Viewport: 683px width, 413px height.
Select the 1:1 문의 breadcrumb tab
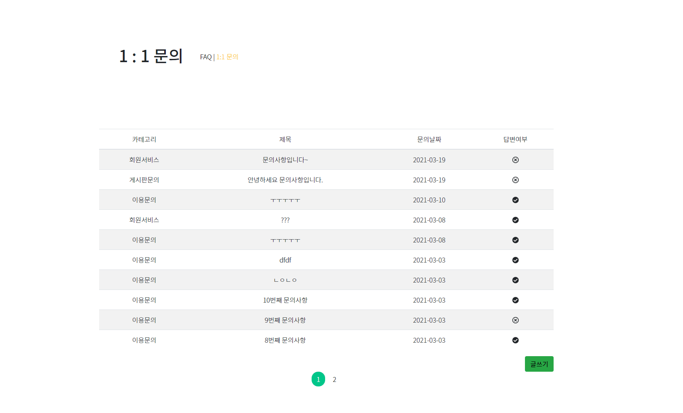coord(227,57)
